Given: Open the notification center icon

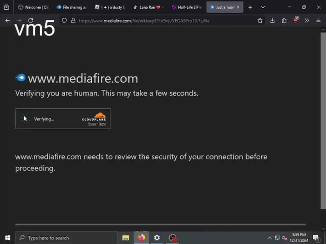Looking at the screenshot, I should 316,238.
